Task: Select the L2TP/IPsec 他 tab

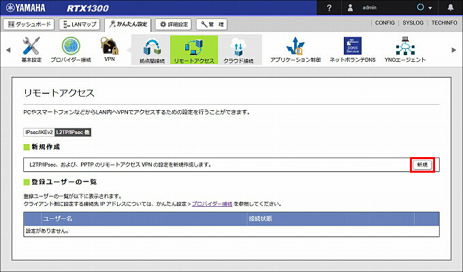Action: [x=73, y=132]
